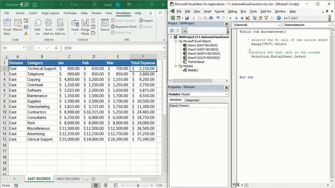Click the Excel zoom slider handle
This screenshot has width=335, height=188.
[138, 185]
